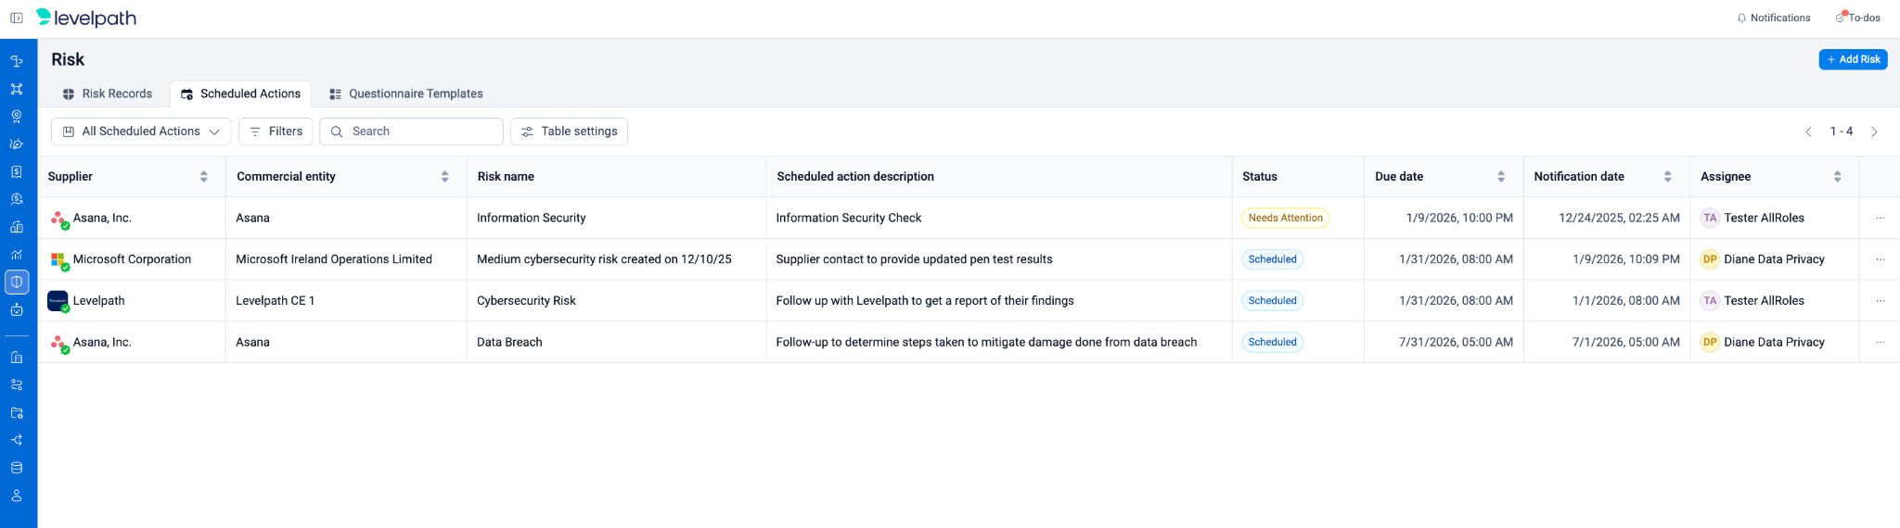Click the database icon in left sidebar
This screenshot has height=528, width=1900.
[17, 468]
